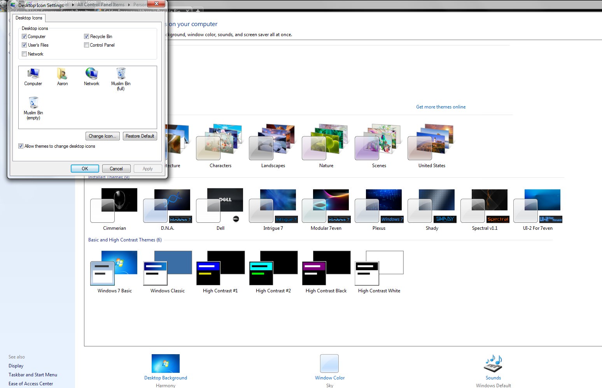The height and width of the screenshot is (388, 602).
Task: Select the Muslim Bin (empty) icon
Action: pos(33,108)
